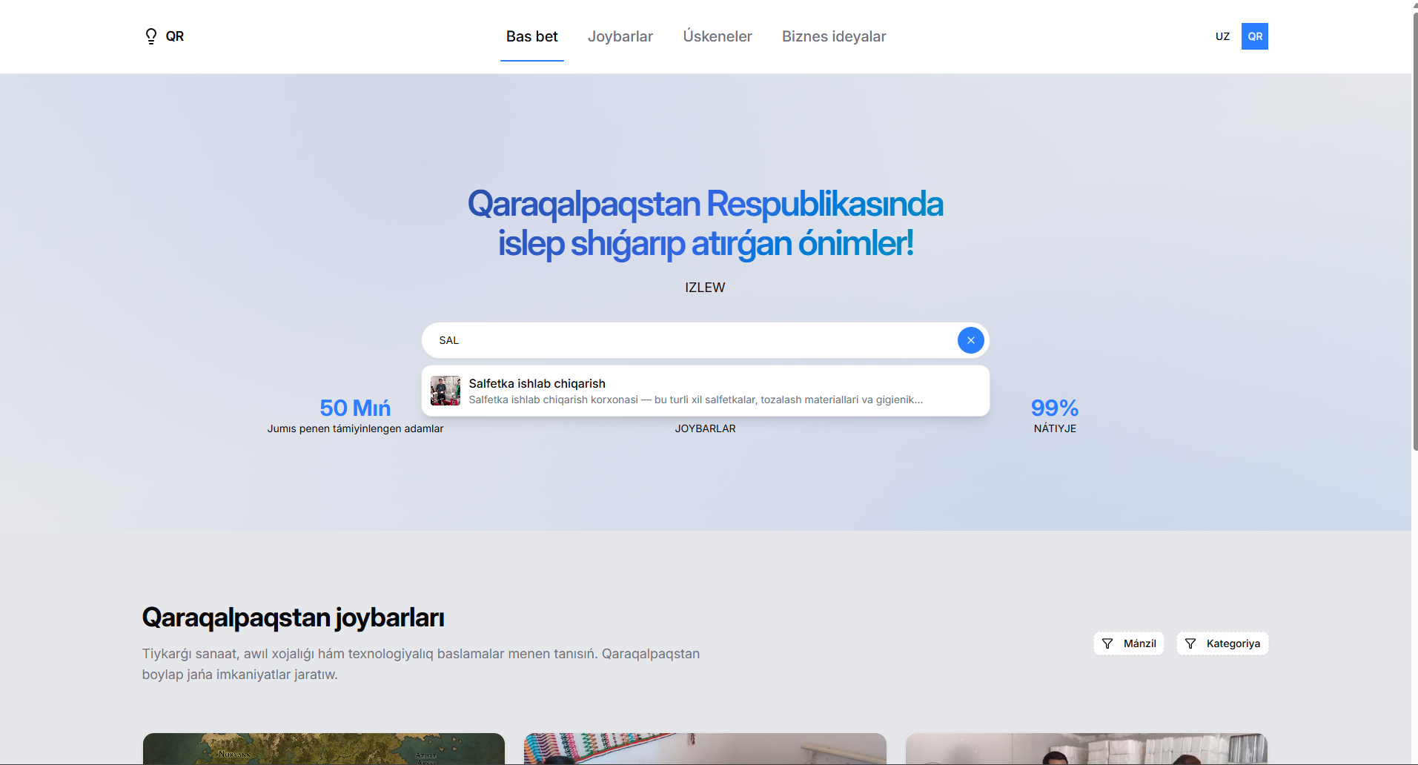Open the Mánzil filter dropdown
The height and width of the screenshot is (765, 1418).
pyautogui.click(x=1129, y=643)
